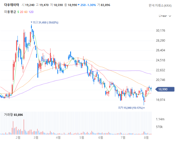
Task: Click the 1.14m volume axis label
Action: tap(160, 119)
